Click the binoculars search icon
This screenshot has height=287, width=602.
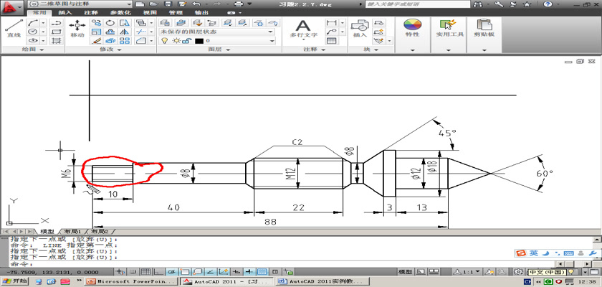tap(479, 4)
